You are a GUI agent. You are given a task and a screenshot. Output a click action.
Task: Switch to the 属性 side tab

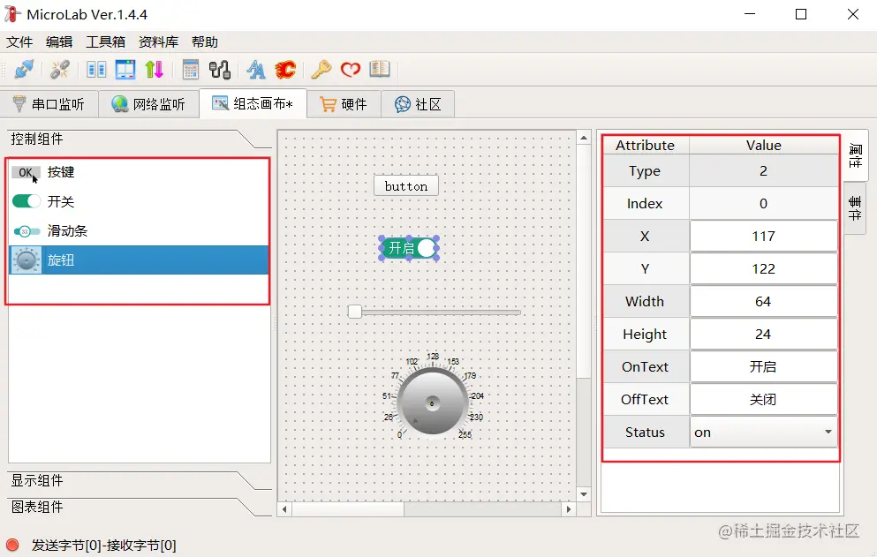coord(855,155)
